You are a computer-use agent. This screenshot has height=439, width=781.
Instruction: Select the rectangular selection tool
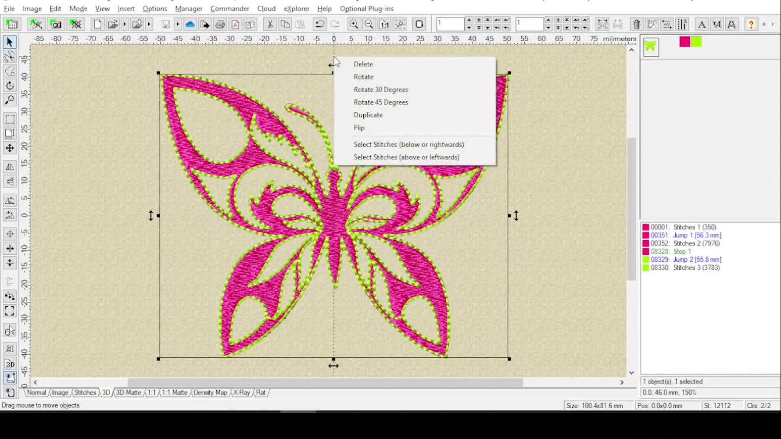(x=10, y=119)
